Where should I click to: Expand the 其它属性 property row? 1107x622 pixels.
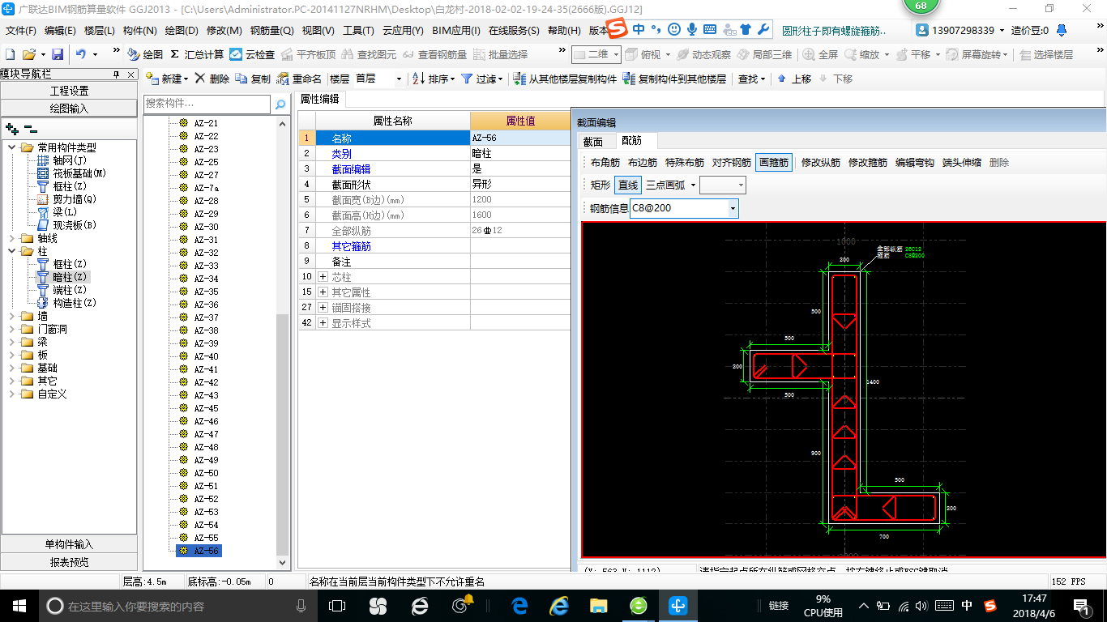(x=323, y=292)
